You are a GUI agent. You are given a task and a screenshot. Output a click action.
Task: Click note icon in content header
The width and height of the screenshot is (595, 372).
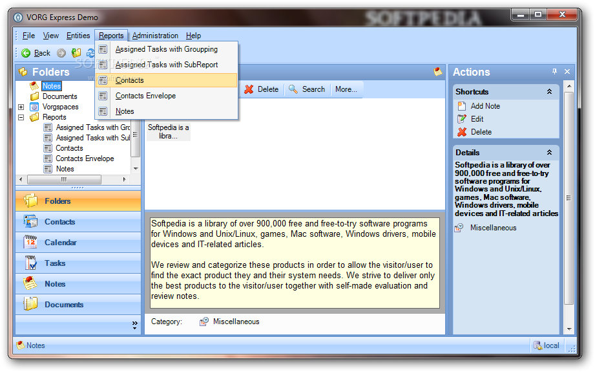tap(437, 71)
